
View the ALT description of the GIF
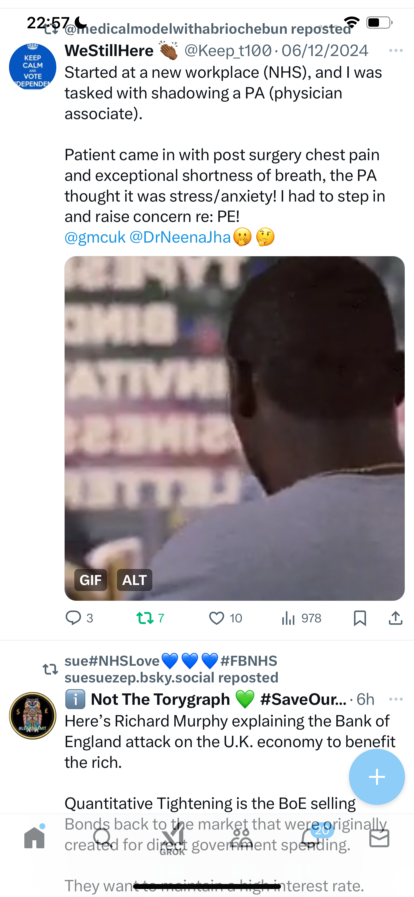click(135, 580)
